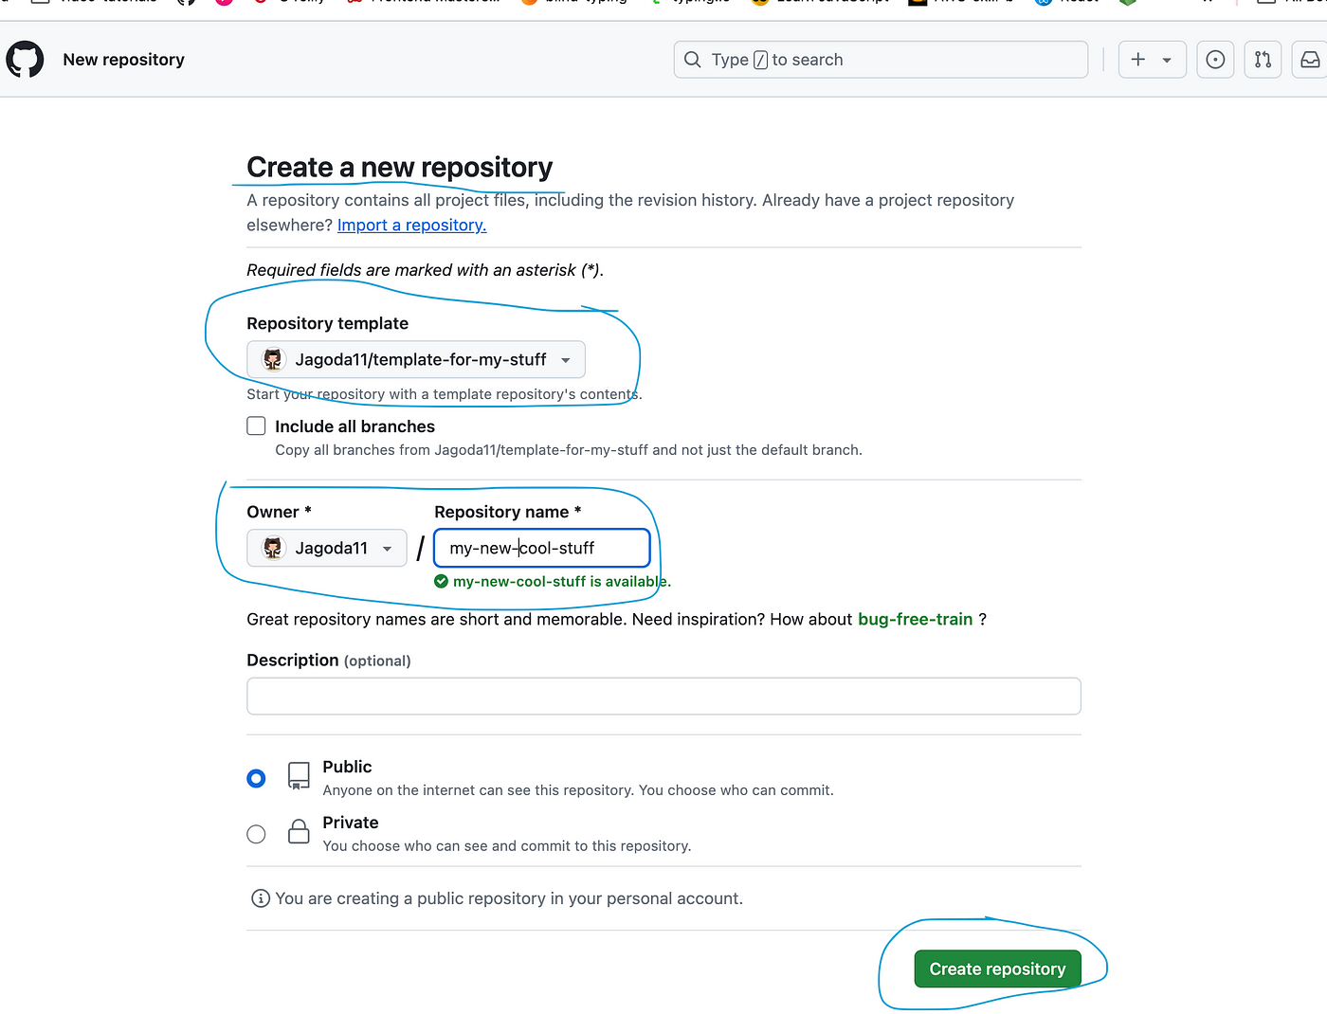Select the Public visibility radio button
Viewport: 1327px width, 1014px height.
[256, 778]
